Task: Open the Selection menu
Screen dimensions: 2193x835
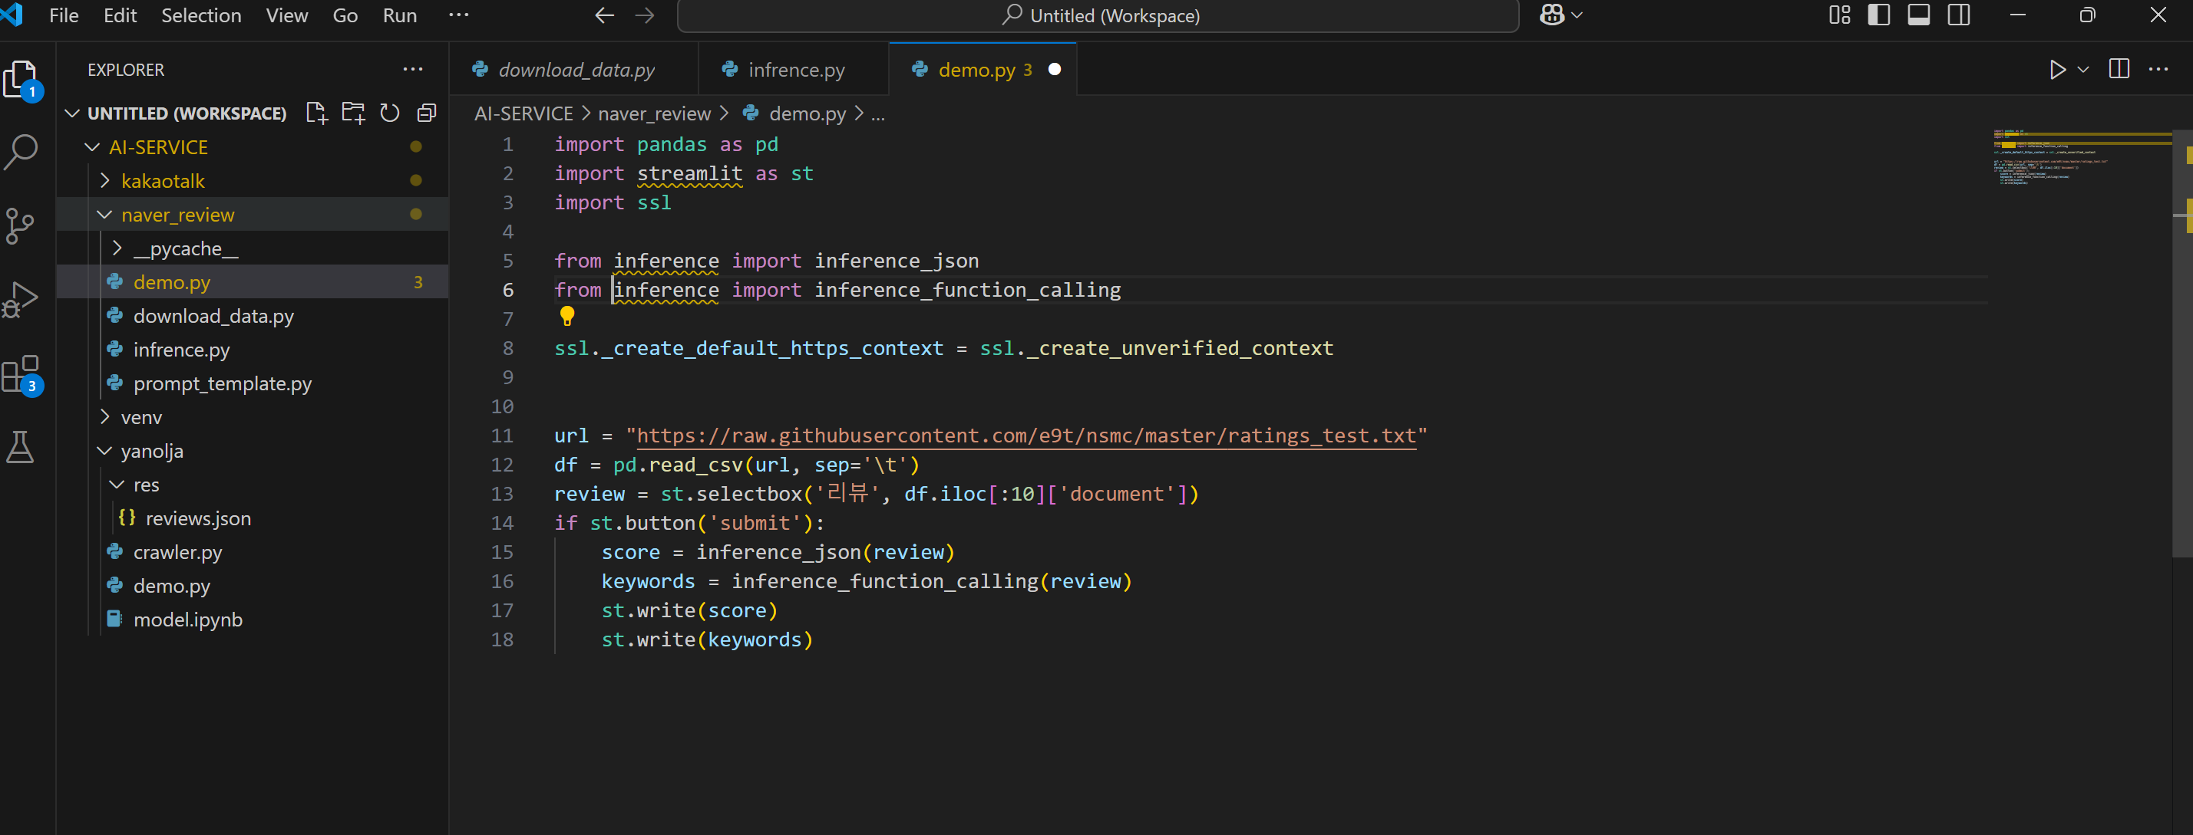Action: (201, 15)
